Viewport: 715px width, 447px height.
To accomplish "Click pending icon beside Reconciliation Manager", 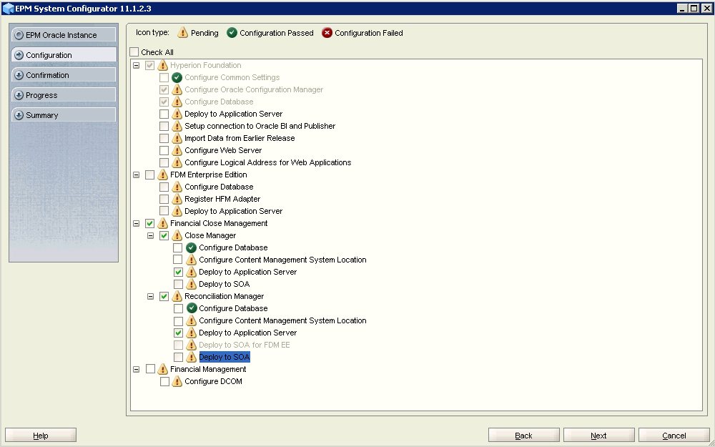I will (x=177, y=296).
